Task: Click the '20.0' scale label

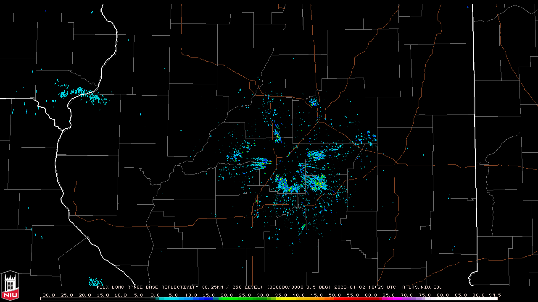Action: click(x=227, y=295)
